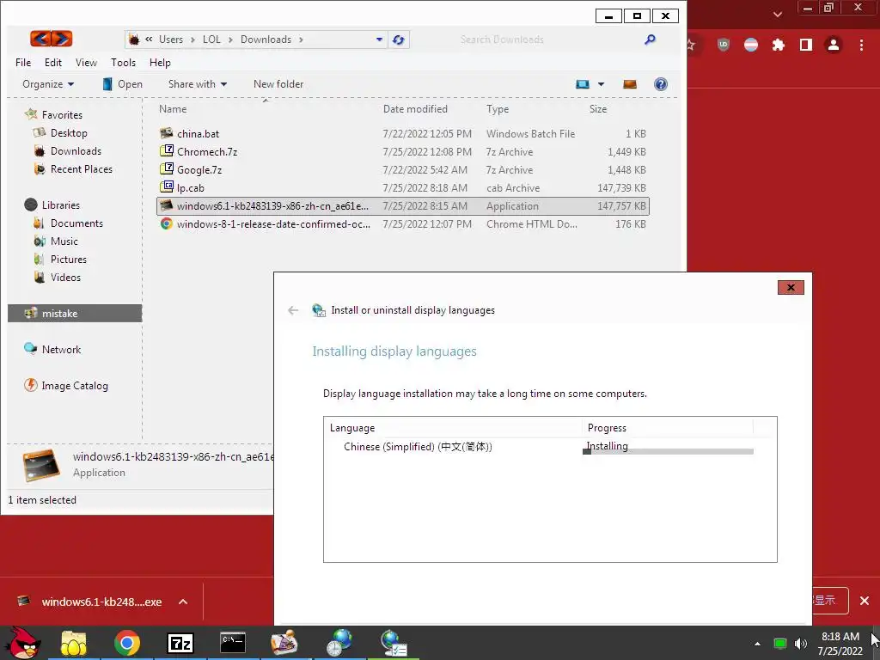The image size is (880, 660).
Task: Sort by Date modified column header
Action: coord(415,109)
